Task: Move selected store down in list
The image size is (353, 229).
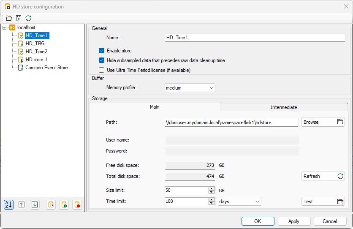Action: pos(35,204)
